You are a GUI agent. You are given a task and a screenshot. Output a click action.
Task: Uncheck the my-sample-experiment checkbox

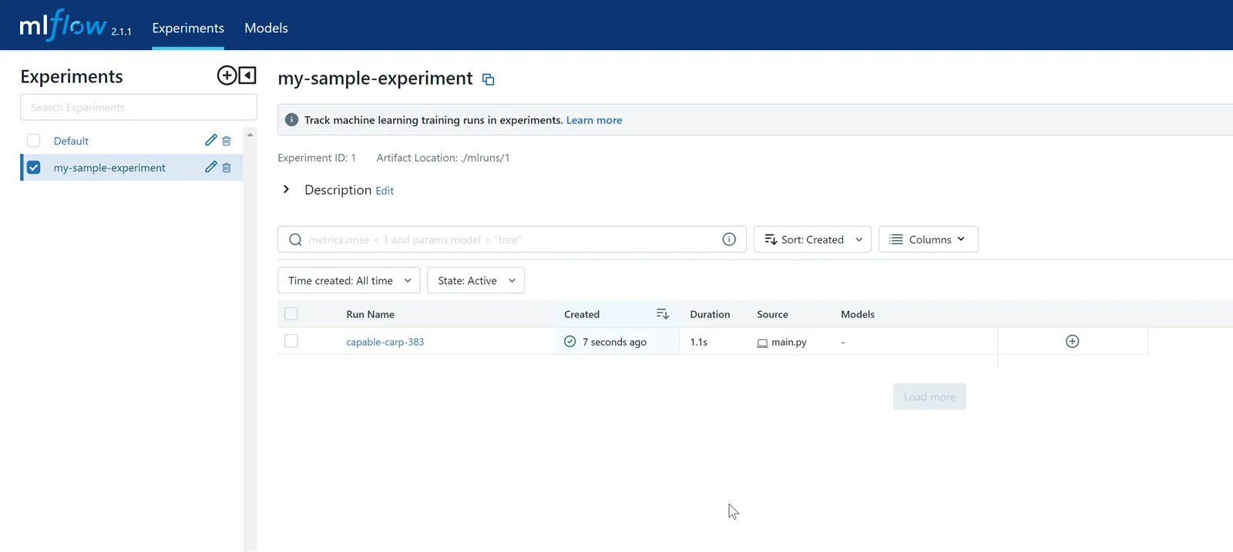click(34, 167)
